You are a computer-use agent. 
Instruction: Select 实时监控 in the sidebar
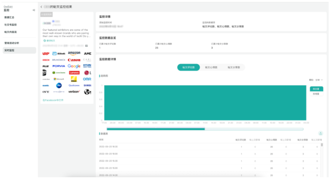(19, 50)
